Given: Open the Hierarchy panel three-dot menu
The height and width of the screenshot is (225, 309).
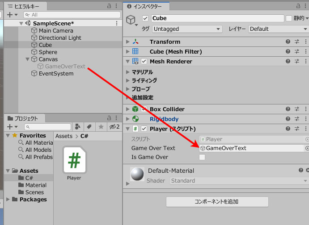Looking at the screenshot, I should tap(116, 6).
